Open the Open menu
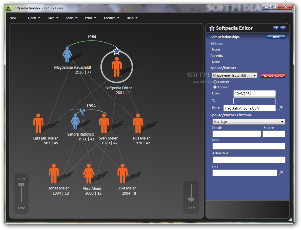Screen dimensions: 301x230 32,18
